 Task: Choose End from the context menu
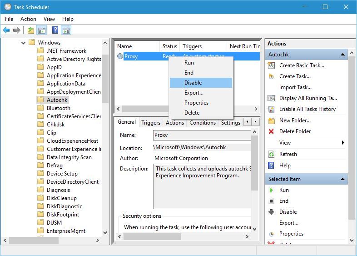[201, 73]
